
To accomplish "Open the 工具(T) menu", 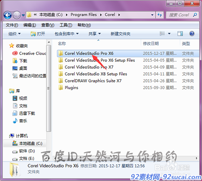I will [x=66, y=25].
